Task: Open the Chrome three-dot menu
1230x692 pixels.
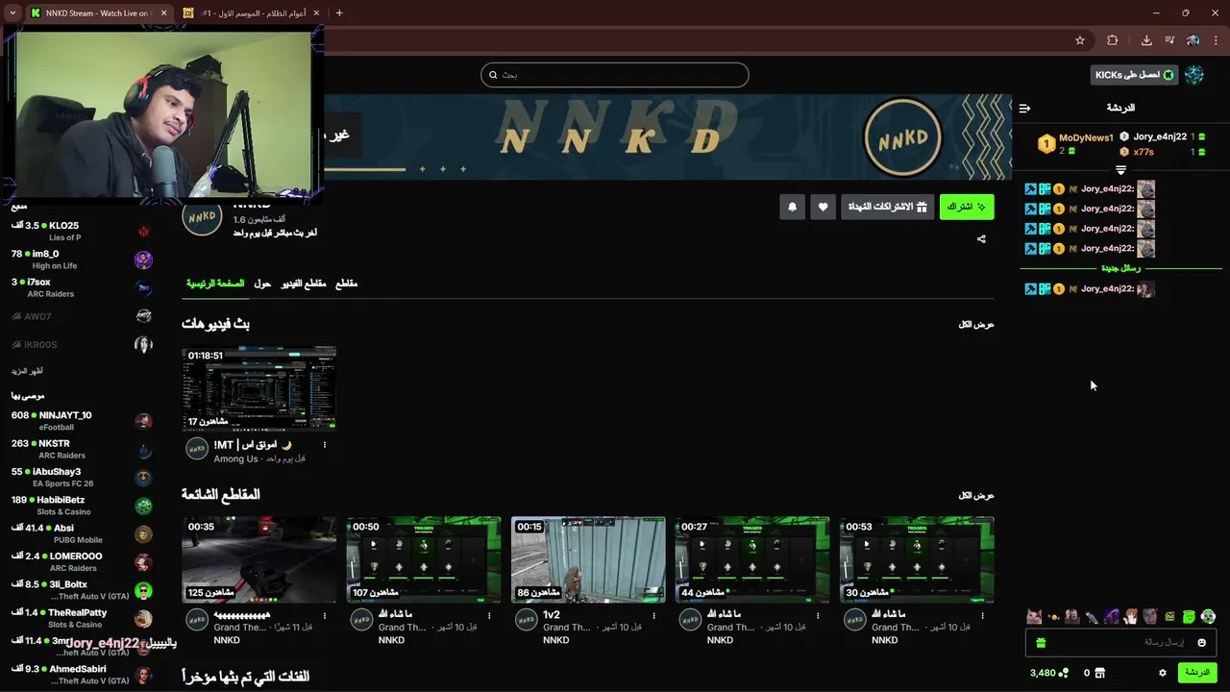Action: (x=1216, y=40)
